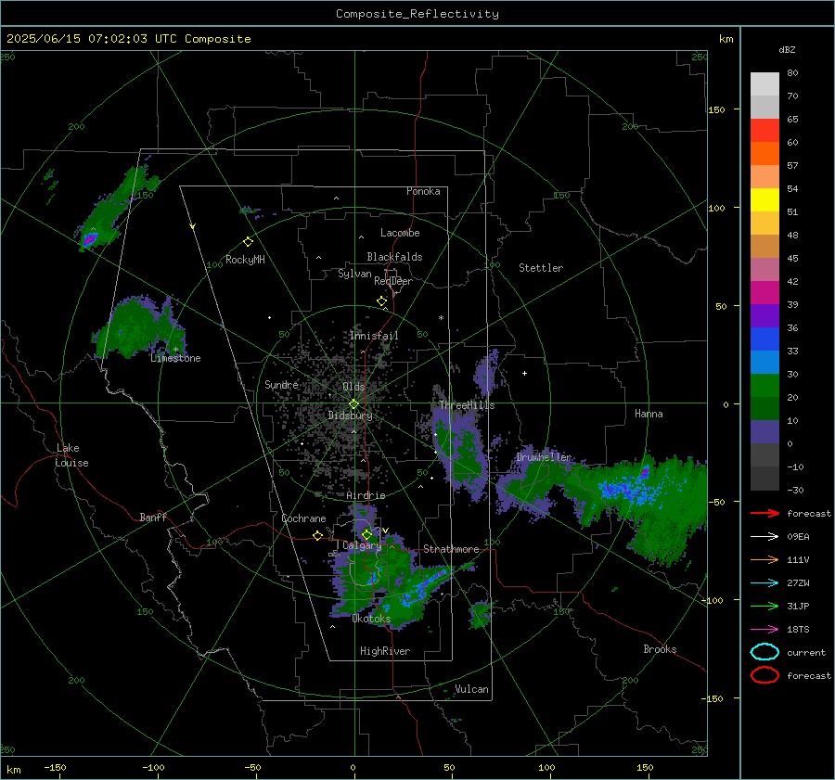Click the yellow diamond marker beside RockyMH
835x780 pixels.
pos(248,242)
